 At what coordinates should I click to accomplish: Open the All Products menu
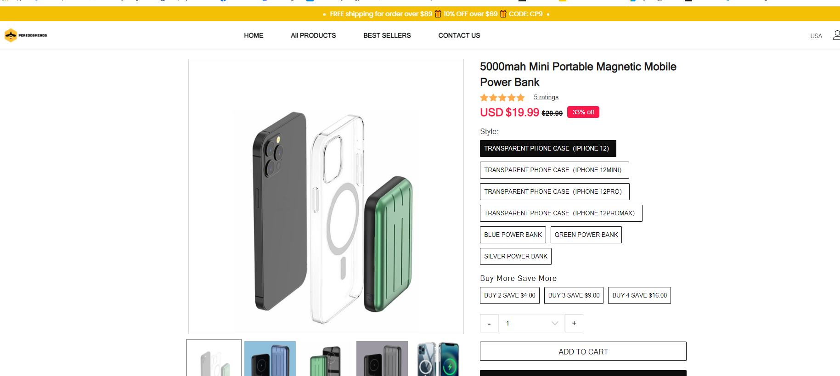pos(313,35)
